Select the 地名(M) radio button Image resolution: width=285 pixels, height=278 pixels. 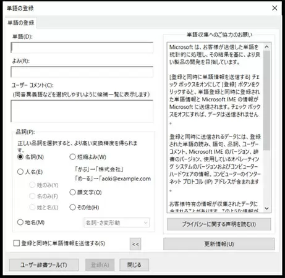(x=20, y=222)
